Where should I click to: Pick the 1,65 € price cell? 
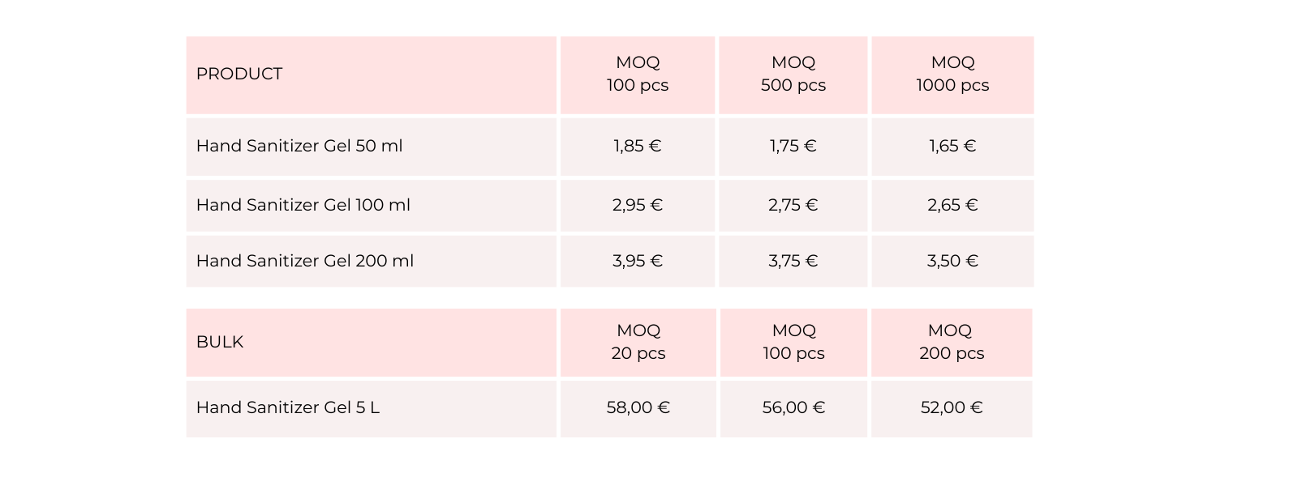952,146
